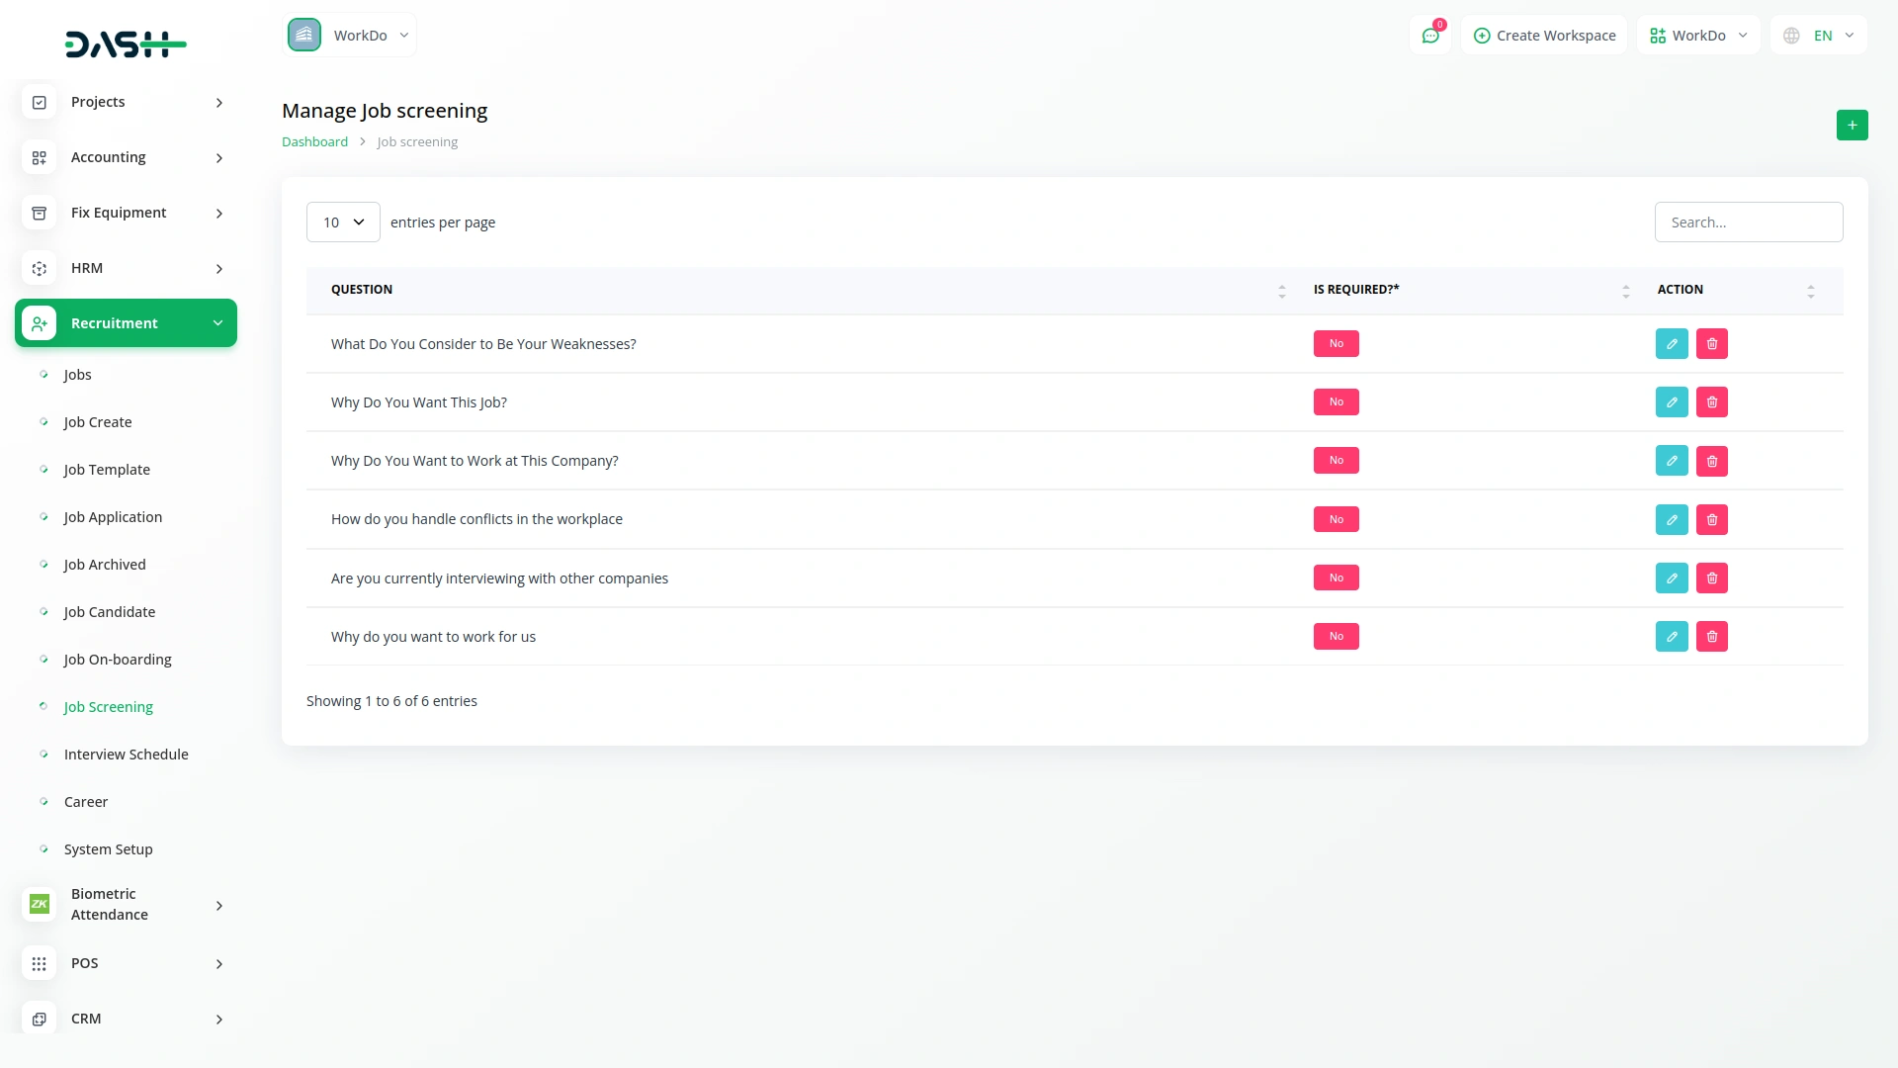Click the Search input field
Image resolution: width=1898 pixels, height=1068 pixels.
(x=1749, y=222)
